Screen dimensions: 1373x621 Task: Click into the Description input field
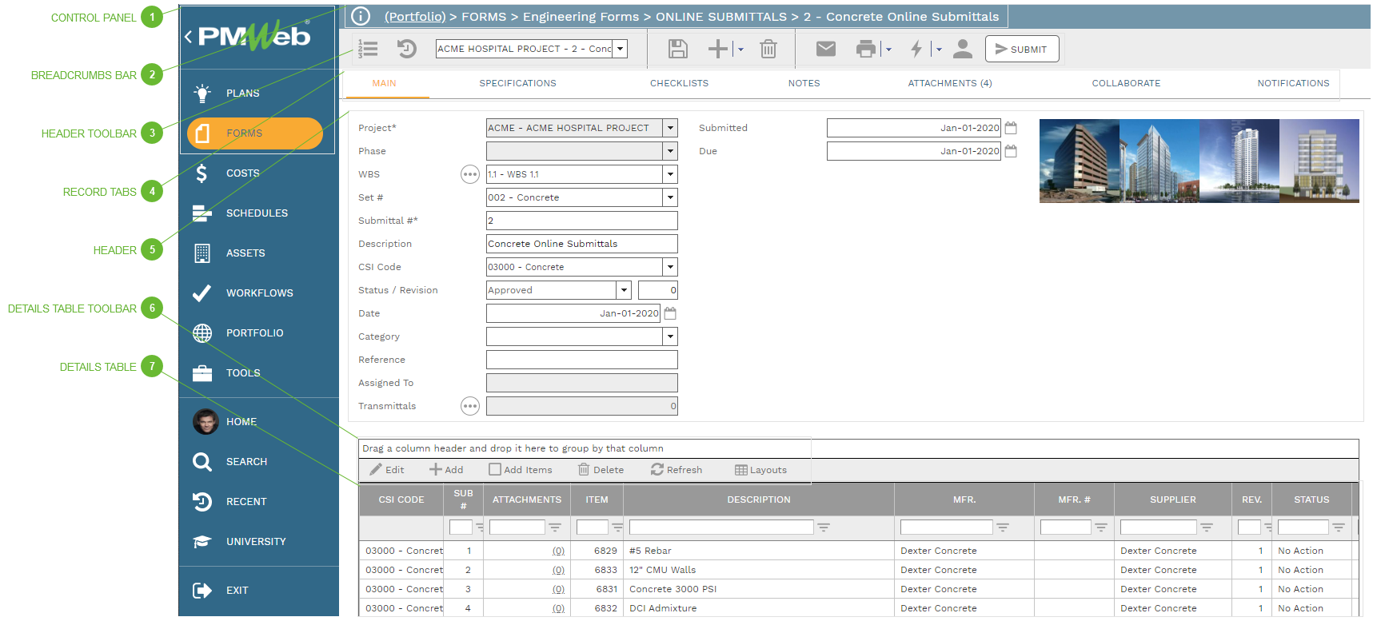click(582, 244)
